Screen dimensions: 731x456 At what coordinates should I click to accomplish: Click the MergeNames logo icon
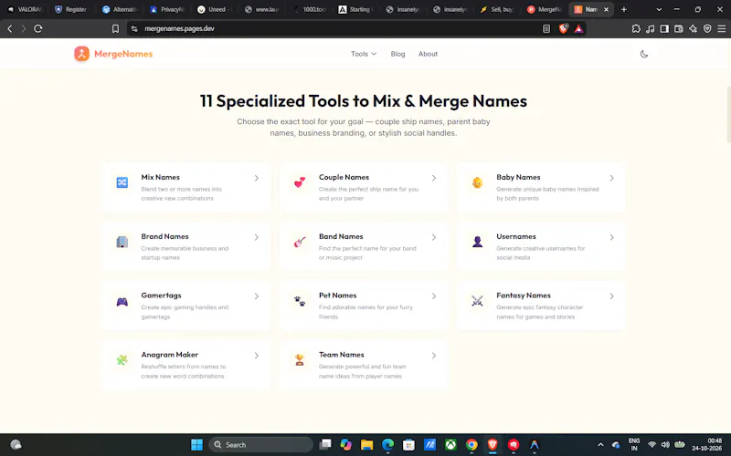[x=81, y=54]
